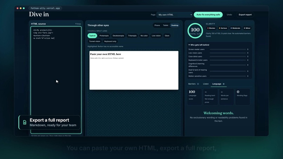Image resolution: width=283 pixels, height=159 pixels.
Task: Click the 0 Moderate severity chip
Action: click(235, 28)
